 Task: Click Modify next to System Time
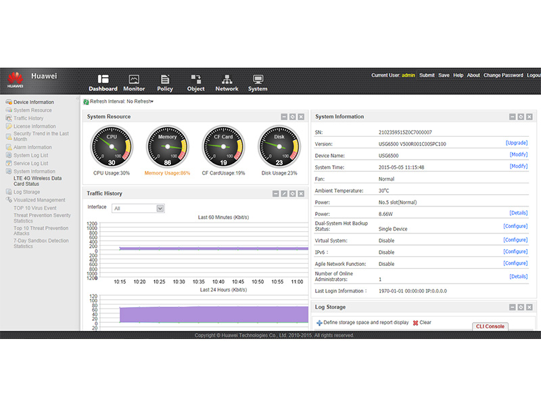click(519, 166)
